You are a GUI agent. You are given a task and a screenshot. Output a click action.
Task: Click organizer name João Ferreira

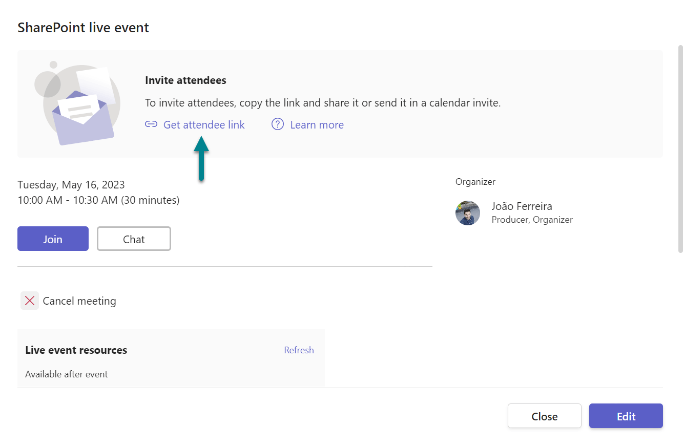pos(522,206)
